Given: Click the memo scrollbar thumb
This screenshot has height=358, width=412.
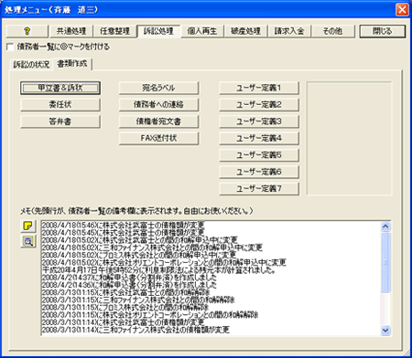Looking at the screenshot, I should pyautogui.click(x=385, y=262).
